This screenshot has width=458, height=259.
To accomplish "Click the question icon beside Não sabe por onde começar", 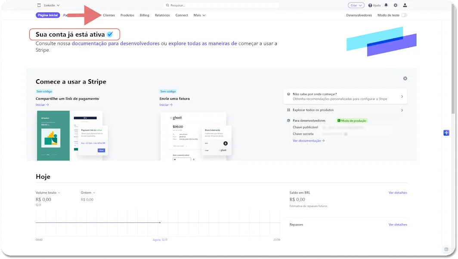I will (x=288, y=94).
